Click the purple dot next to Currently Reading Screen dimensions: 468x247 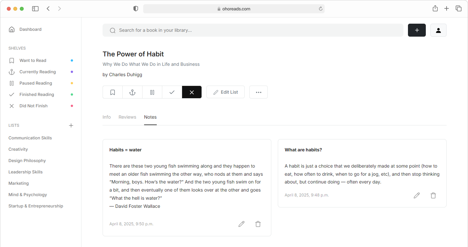72,72
